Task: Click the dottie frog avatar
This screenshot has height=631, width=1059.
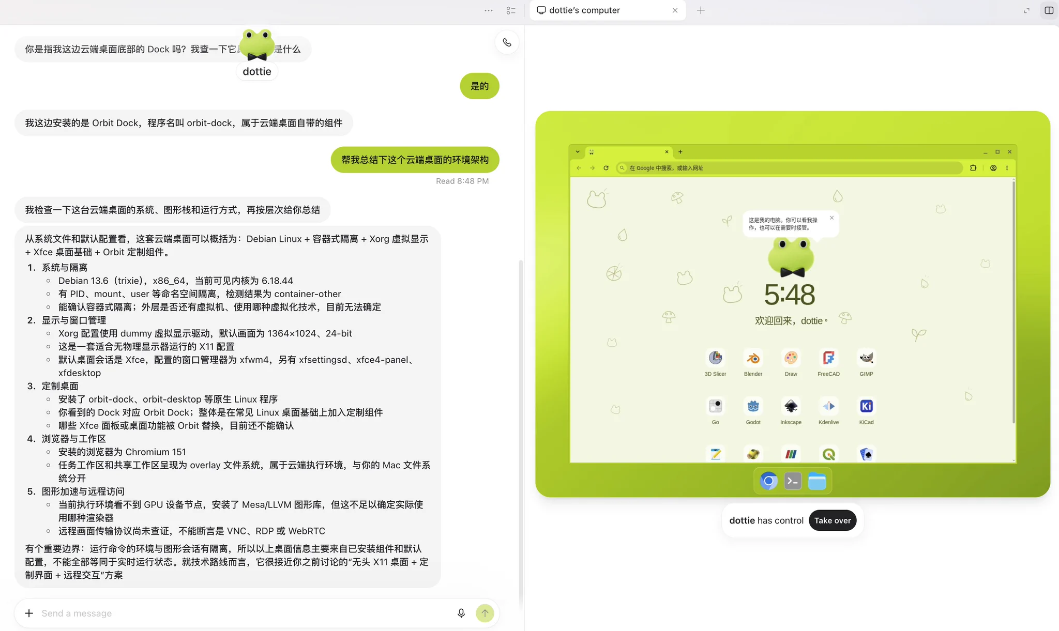Action: coord(257,45)
